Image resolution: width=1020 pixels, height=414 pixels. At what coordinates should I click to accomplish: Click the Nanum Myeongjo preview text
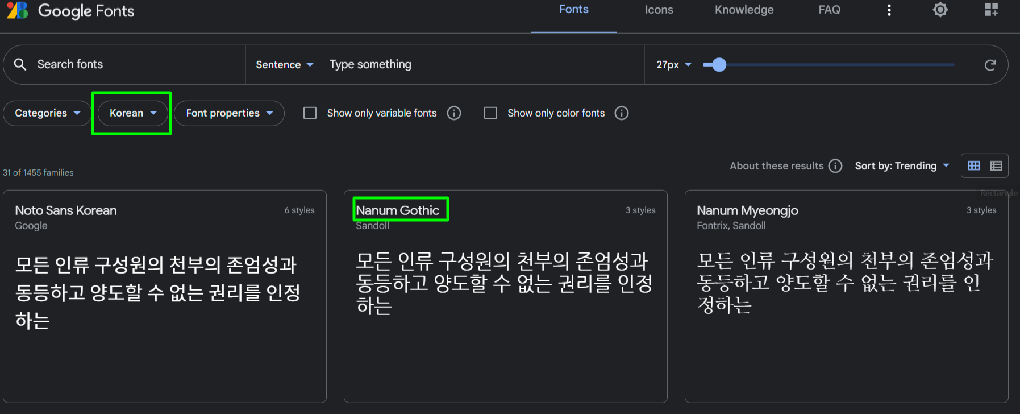(845, 283)
